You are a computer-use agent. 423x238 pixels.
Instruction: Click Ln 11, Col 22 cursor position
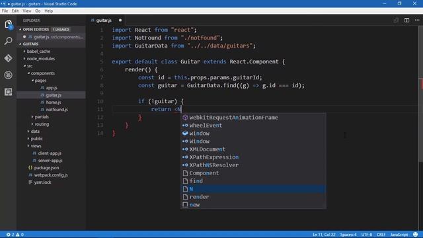[x=324, y=235]
